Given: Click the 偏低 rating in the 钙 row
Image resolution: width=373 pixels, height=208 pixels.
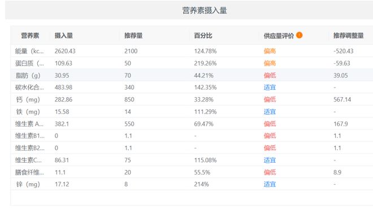Looking at the screenshot, I should [270, 99].
